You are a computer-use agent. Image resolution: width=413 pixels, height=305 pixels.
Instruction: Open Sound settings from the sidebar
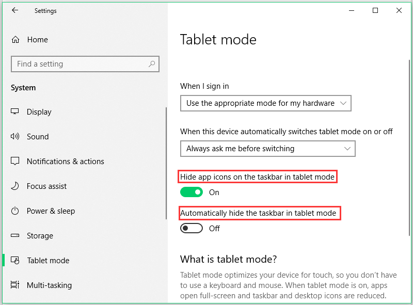[15, 136]
